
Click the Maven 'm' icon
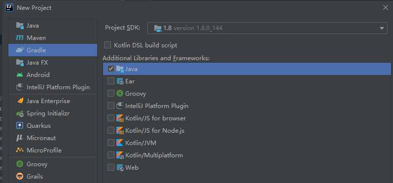click(x=20, y=38)
